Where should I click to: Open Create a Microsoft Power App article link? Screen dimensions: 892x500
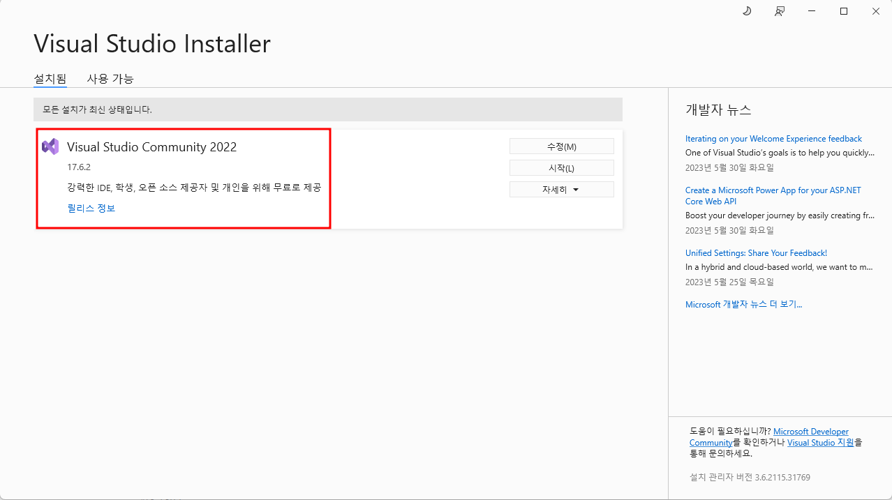[773, 195]
